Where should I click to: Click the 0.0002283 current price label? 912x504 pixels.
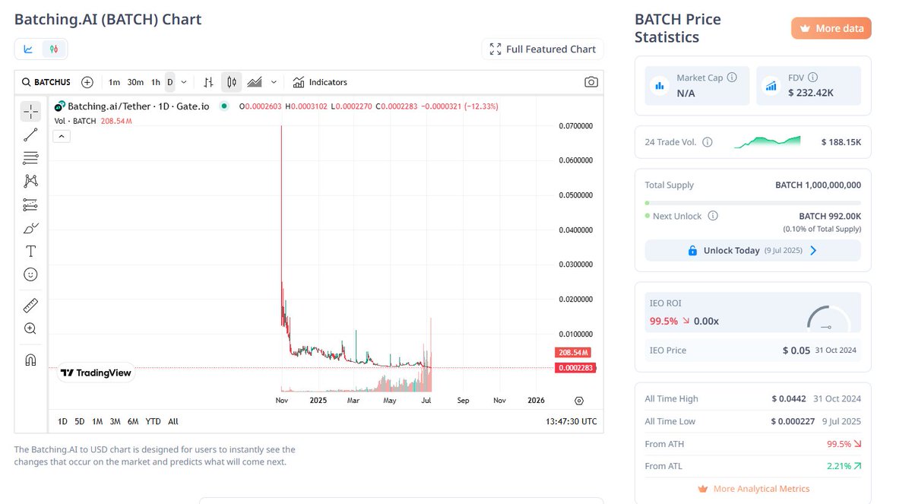coord(576,368)
